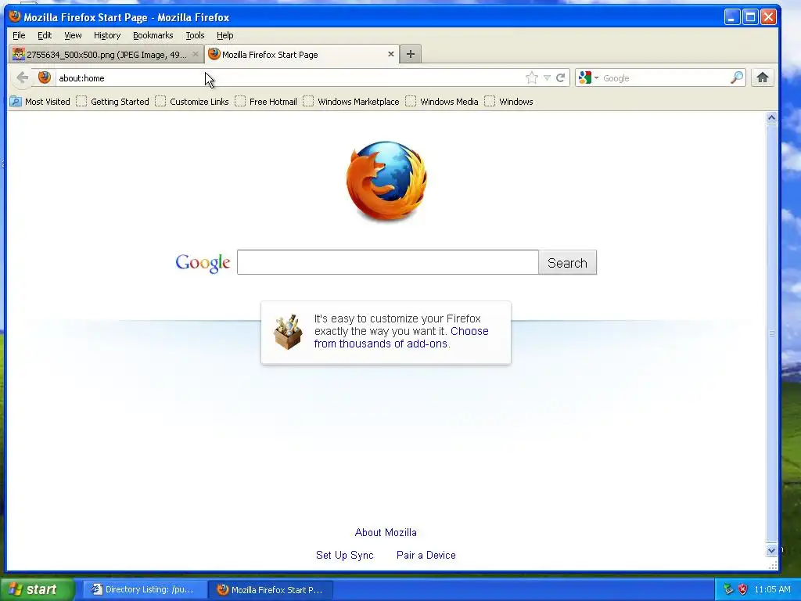Screen dimensions: 801x601
Task: Open the Choose from thousands of add-ons link
Action: point(401,337)
